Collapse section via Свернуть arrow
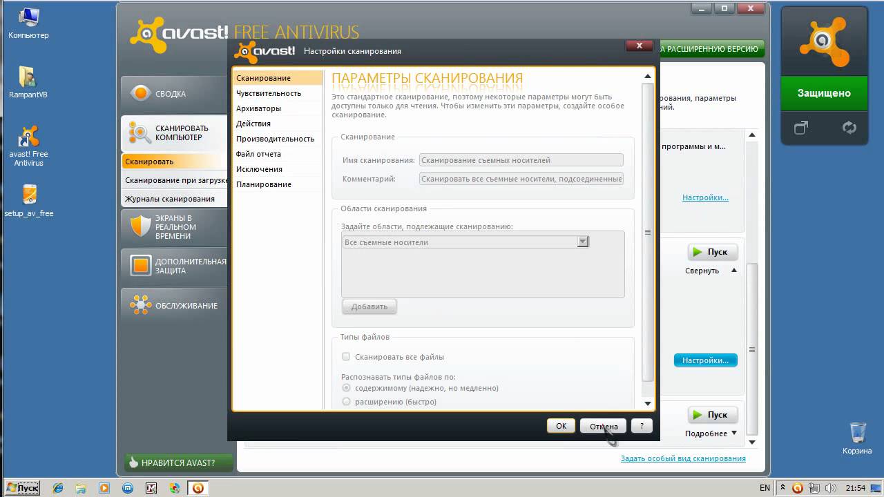The image size is (884, 497). (734, 270)
